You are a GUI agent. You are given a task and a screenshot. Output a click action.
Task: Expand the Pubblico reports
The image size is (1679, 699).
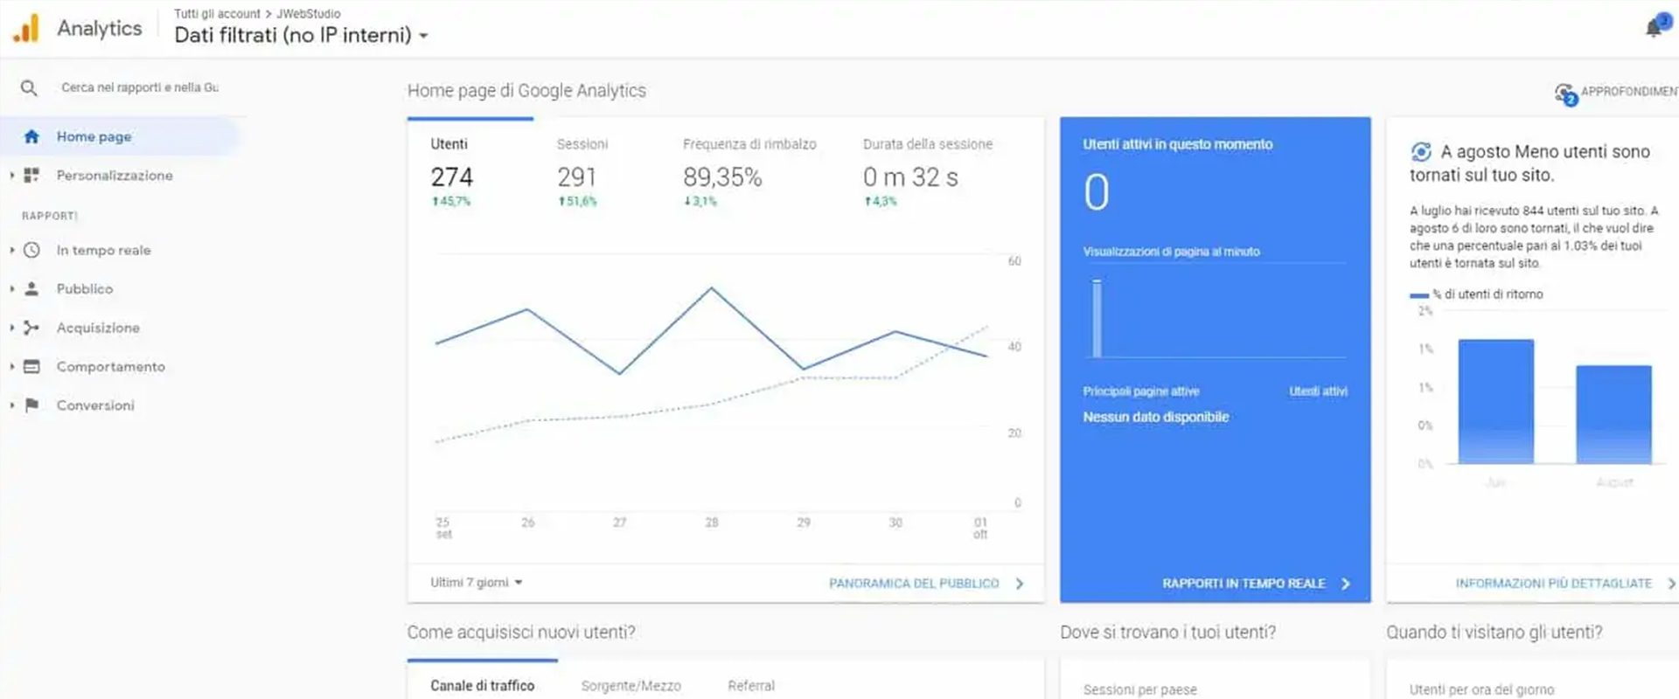click(12, 288)
